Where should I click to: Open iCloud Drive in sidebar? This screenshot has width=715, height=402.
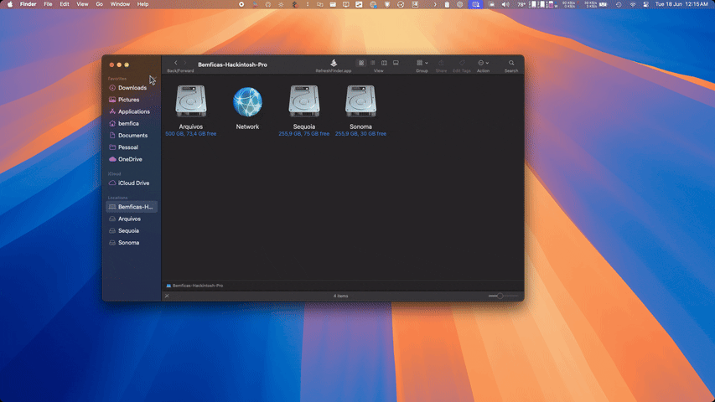click(132, 183)
